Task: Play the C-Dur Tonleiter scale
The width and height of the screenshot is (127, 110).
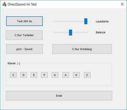Action: pyautogui.click(x=24, y=35)
